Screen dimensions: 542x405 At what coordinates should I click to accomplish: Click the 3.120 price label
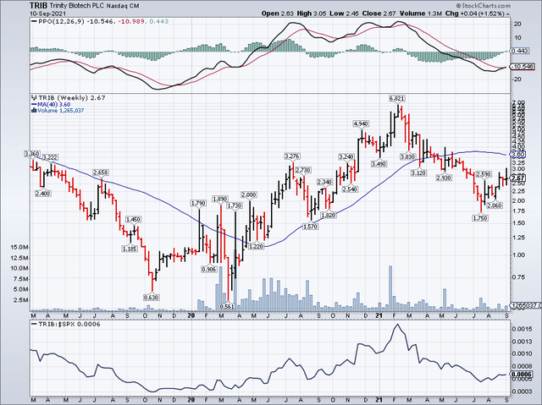(418, 172)
